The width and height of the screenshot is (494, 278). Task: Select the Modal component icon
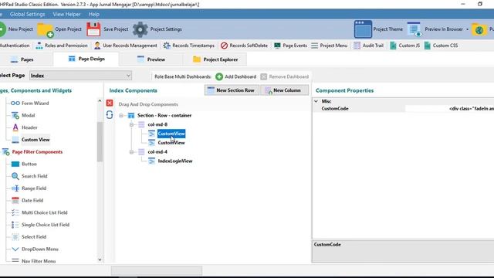[15, 115]
